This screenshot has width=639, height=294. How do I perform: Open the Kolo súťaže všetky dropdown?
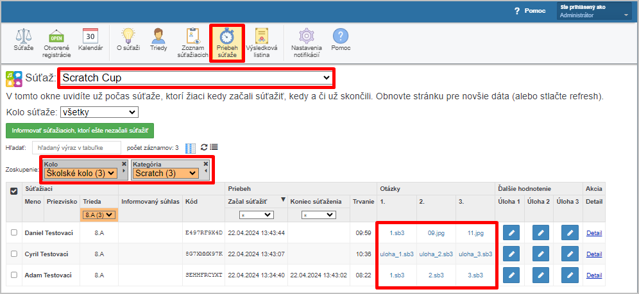click(x=99, y=112)
